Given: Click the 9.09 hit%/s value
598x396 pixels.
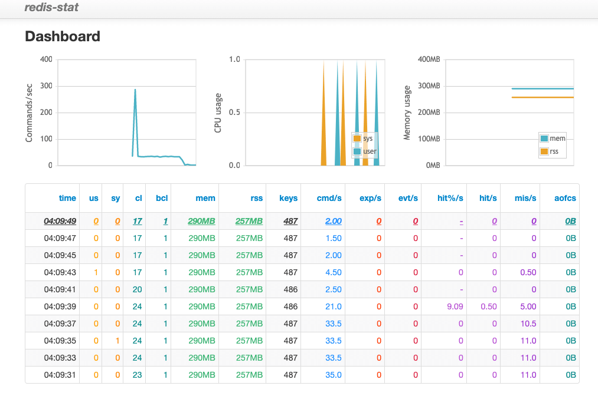Looking at the screenshot, I should pyautogui.click(x=455, y=307).
